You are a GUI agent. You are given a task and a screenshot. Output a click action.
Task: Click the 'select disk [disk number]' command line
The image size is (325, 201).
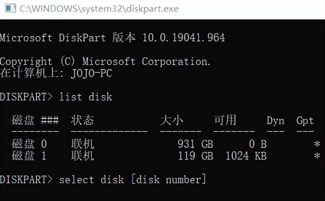point(133,179)
